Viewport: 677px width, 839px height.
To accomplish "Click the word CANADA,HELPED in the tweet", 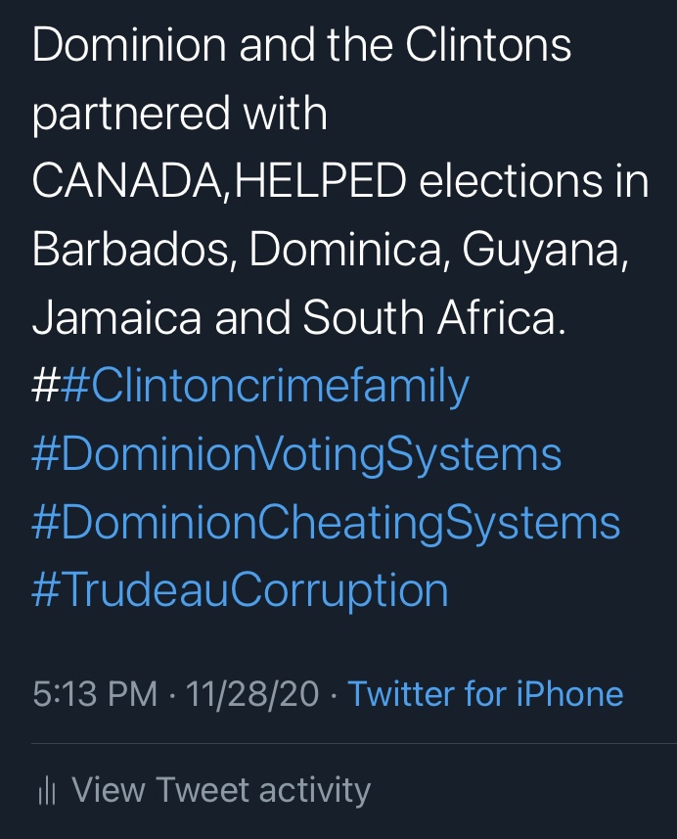I will [x=219, y=180].
